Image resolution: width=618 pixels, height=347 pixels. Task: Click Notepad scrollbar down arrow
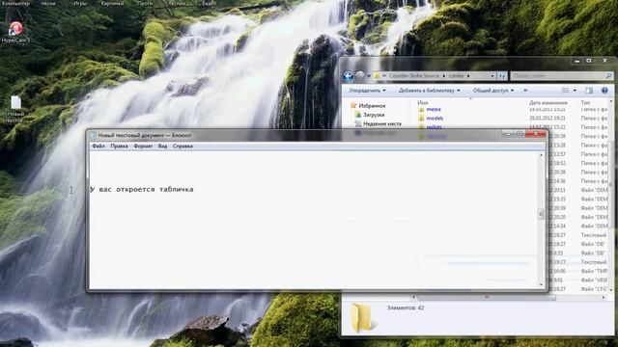(x=541, y=284)
